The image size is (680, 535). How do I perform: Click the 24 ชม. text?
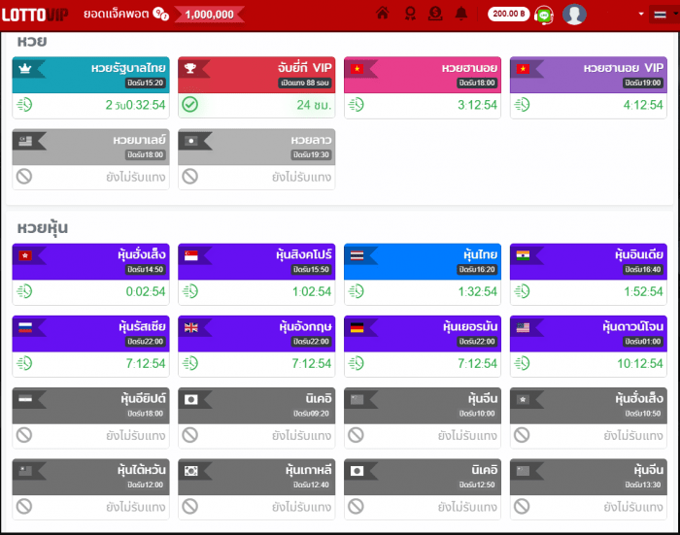click(x=314, y=105)
